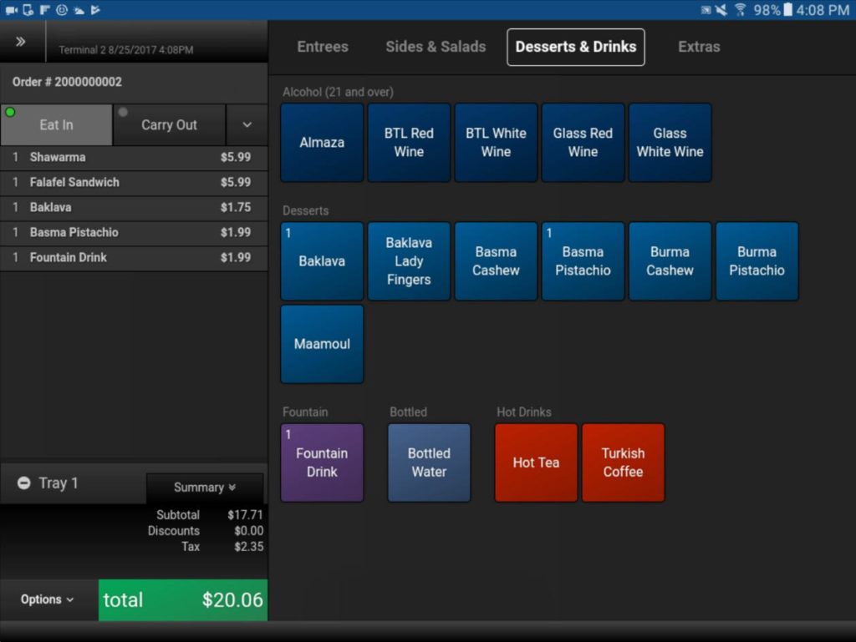The width and height of the screenshot is (856, 642).
Task: Select the purple Fountain Drink tile
Action: 322,463
